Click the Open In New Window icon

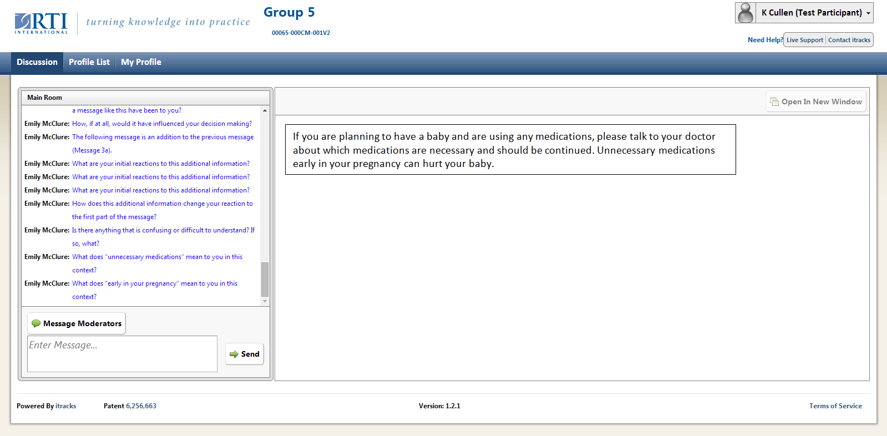(774, 102)
